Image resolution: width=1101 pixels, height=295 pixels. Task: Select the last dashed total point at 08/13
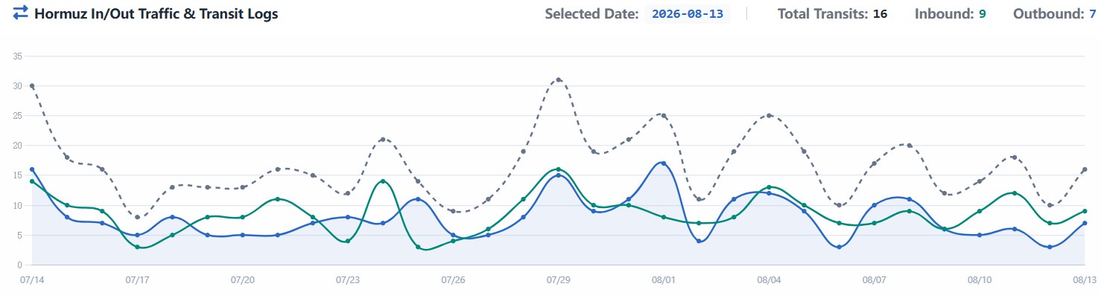pyautogui.click(x=1085, y=169)
